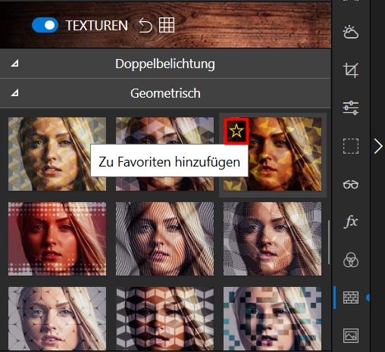Click the Geometrisch section header text

165,93
